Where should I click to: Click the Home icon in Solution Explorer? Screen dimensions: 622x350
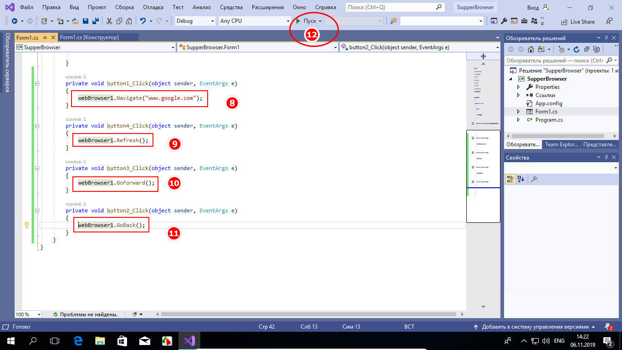[x=530, y=49]
